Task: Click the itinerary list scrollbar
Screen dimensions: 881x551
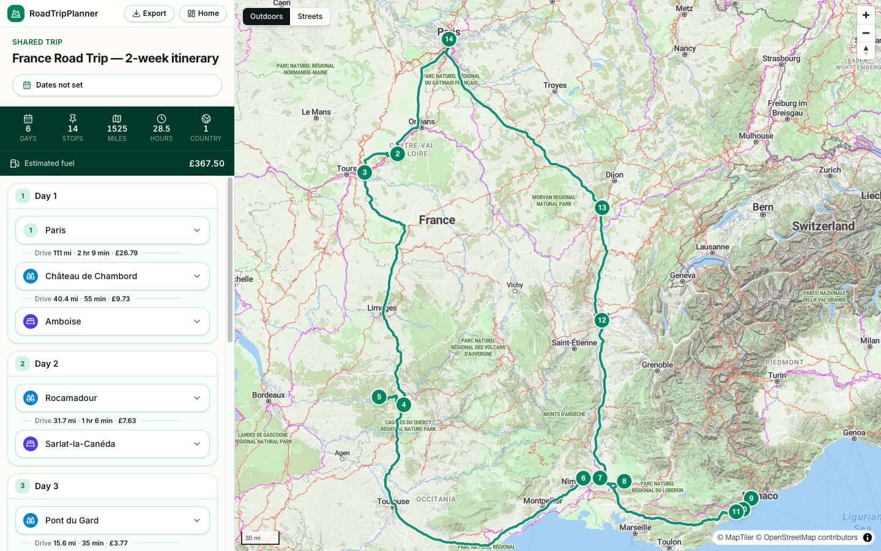Action: point(230,260)
